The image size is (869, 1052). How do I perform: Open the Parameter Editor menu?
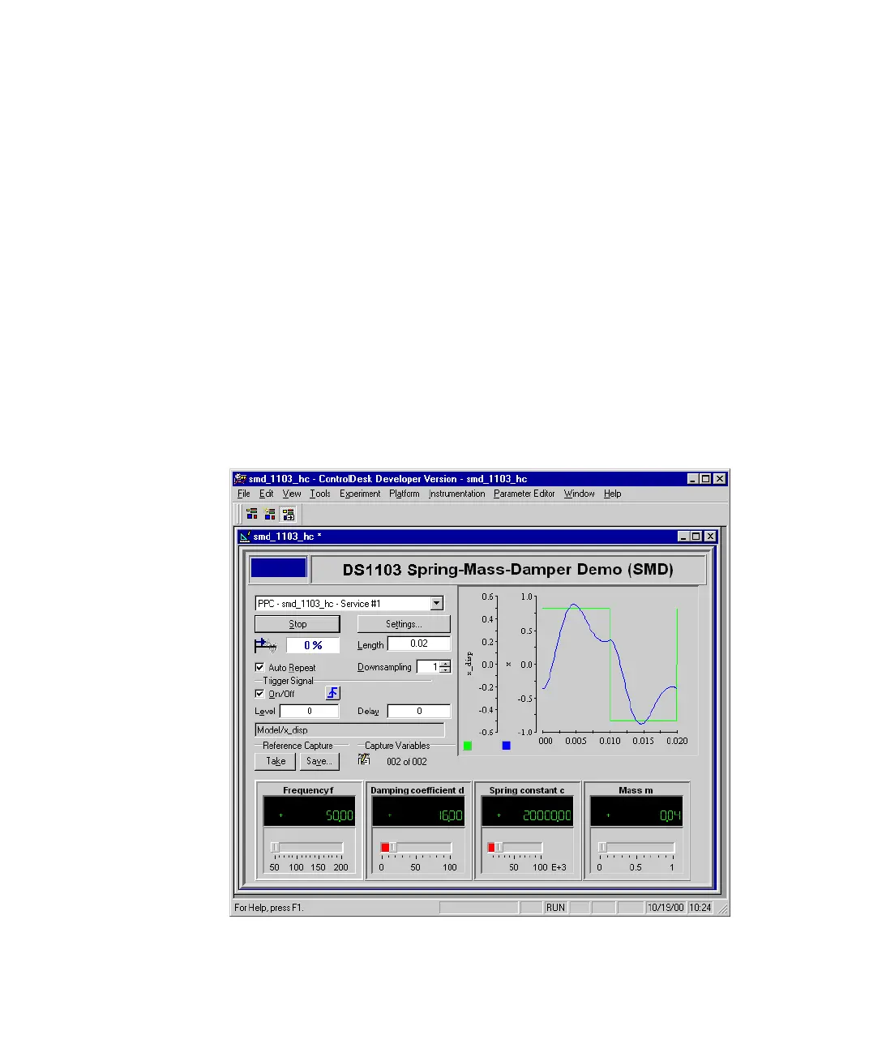[x=524, y=494]
